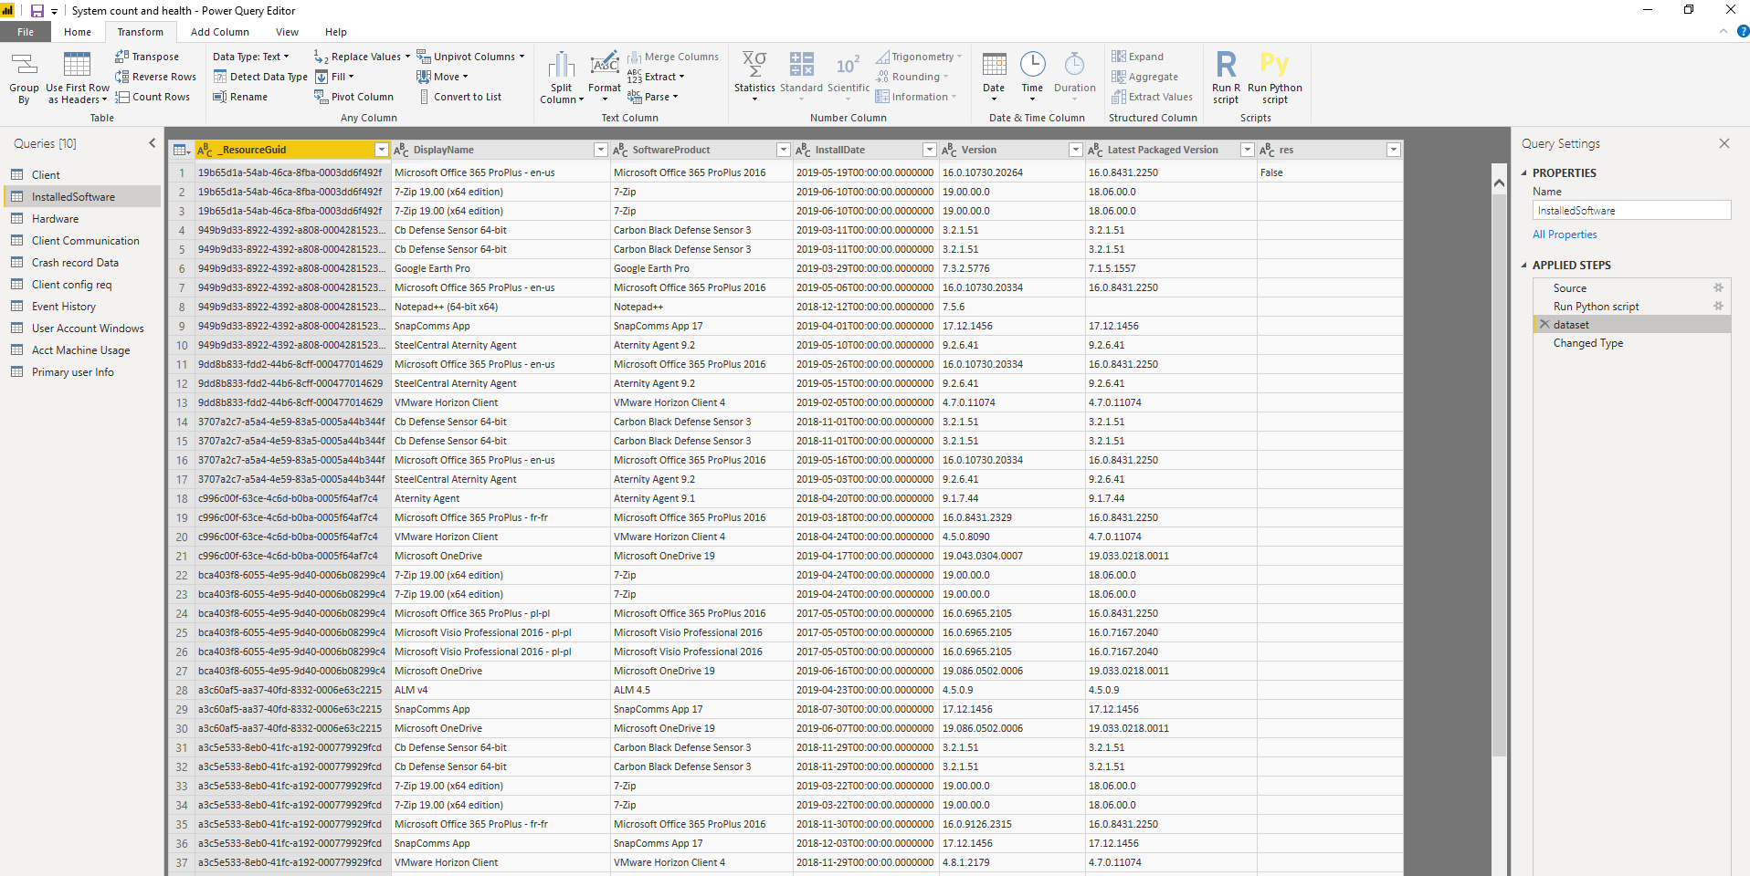Image resolution: width=1750 pixels, height=876 pixels.
Task: Click the table corner menu icon
Action: pos(181,150)
